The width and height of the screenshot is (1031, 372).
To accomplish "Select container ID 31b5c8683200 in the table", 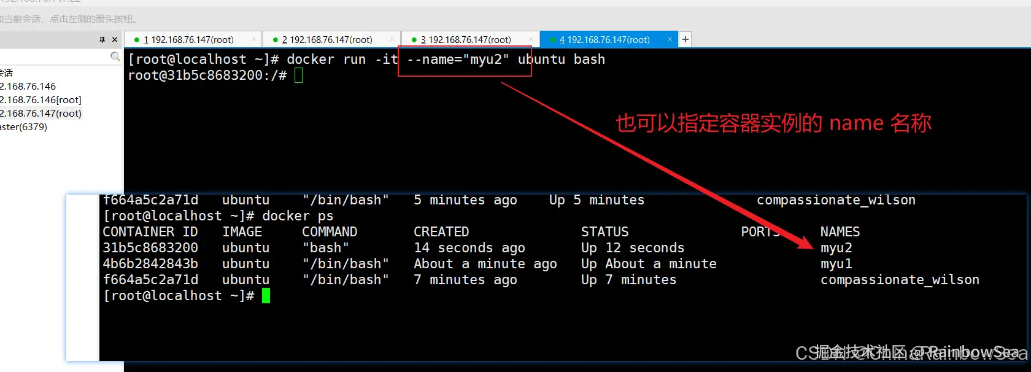I will [x=150, y=248].
